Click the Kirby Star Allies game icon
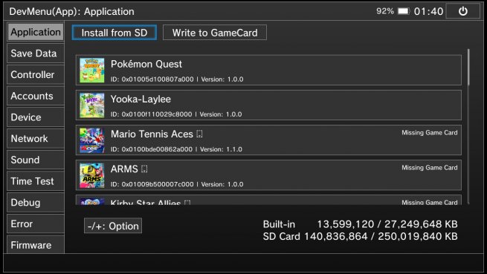This screenshot has height=274, width=487. [92, 201]
